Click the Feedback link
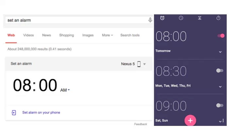Viewport: 229px width, 135px height. pos(140,124)
